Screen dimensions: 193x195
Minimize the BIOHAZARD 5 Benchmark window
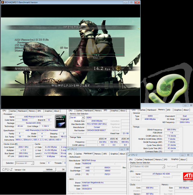[126, 2]
